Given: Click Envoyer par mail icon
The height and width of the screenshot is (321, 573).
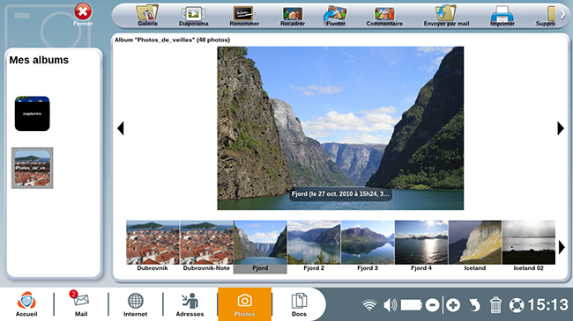Looking at the screenshot, I should pyautogui.click(x=446, y=16).
